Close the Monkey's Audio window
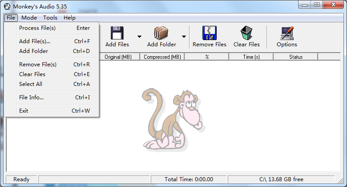Image resolution: width=347 pixels, height=187 pixels. click(x=333, y=4)
